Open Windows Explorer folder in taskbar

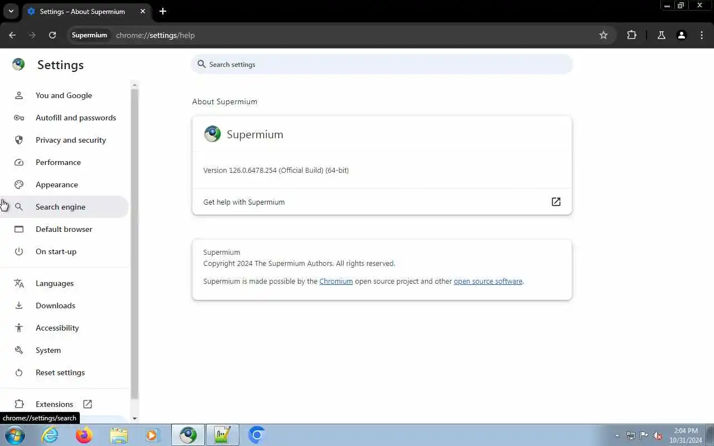(x=119, y=435)
